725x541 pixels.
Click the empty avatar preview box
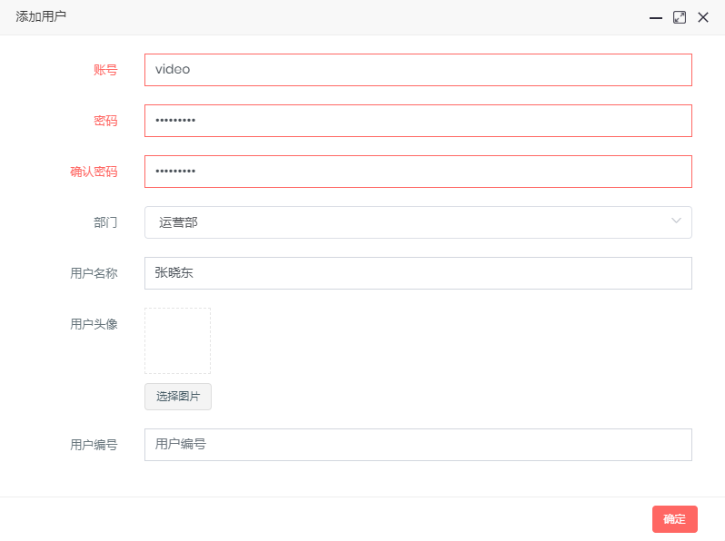[177, 340]
